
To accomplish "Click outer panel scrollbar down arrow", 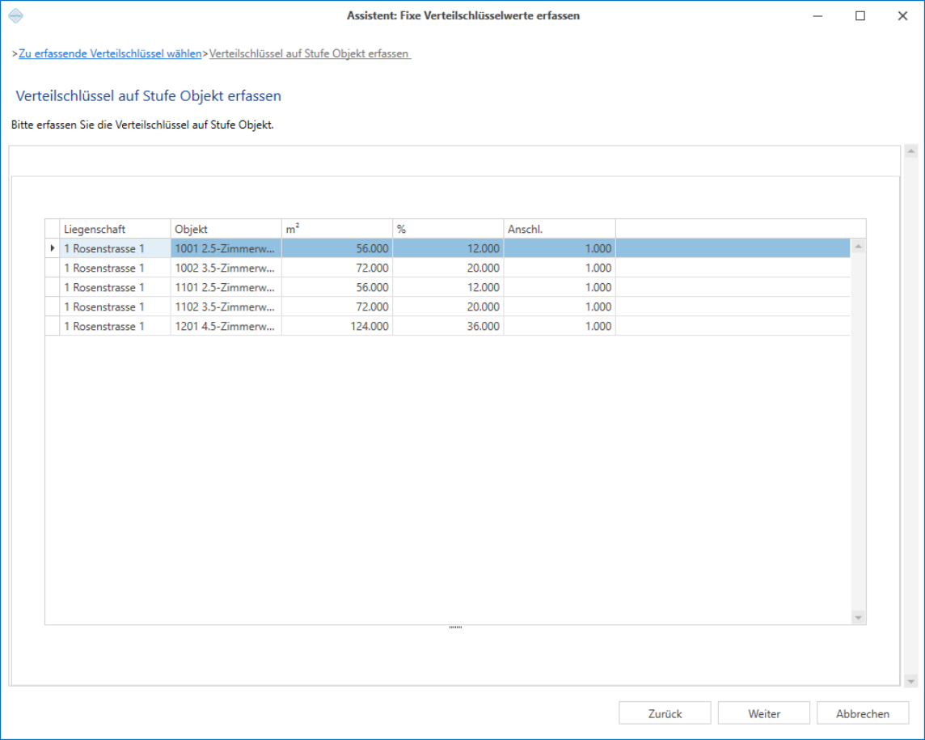I will tap(910, 682).
